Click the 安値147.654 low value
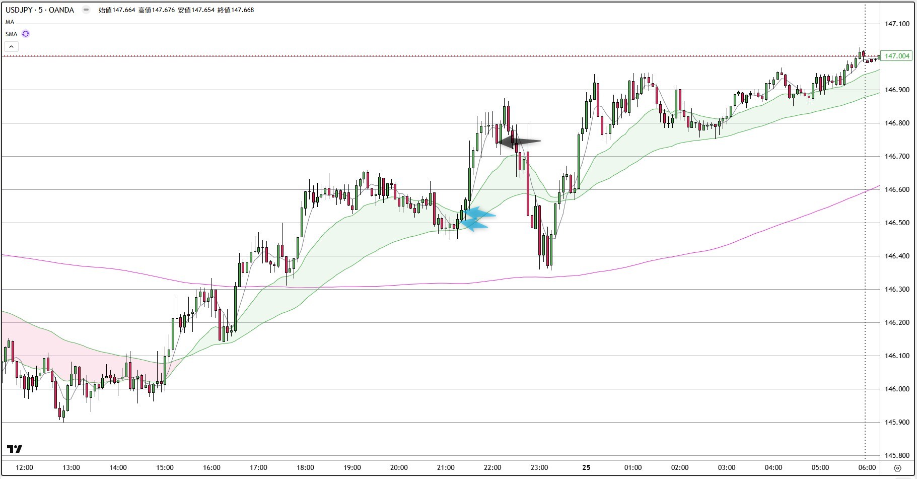 coord(196,10)
